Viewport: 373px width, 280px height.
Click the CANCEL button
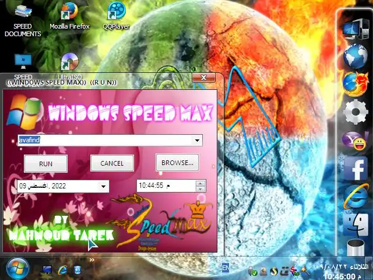(112, 163)
